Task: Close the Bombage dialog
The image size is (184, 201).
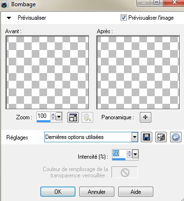Action: (174, 3)
